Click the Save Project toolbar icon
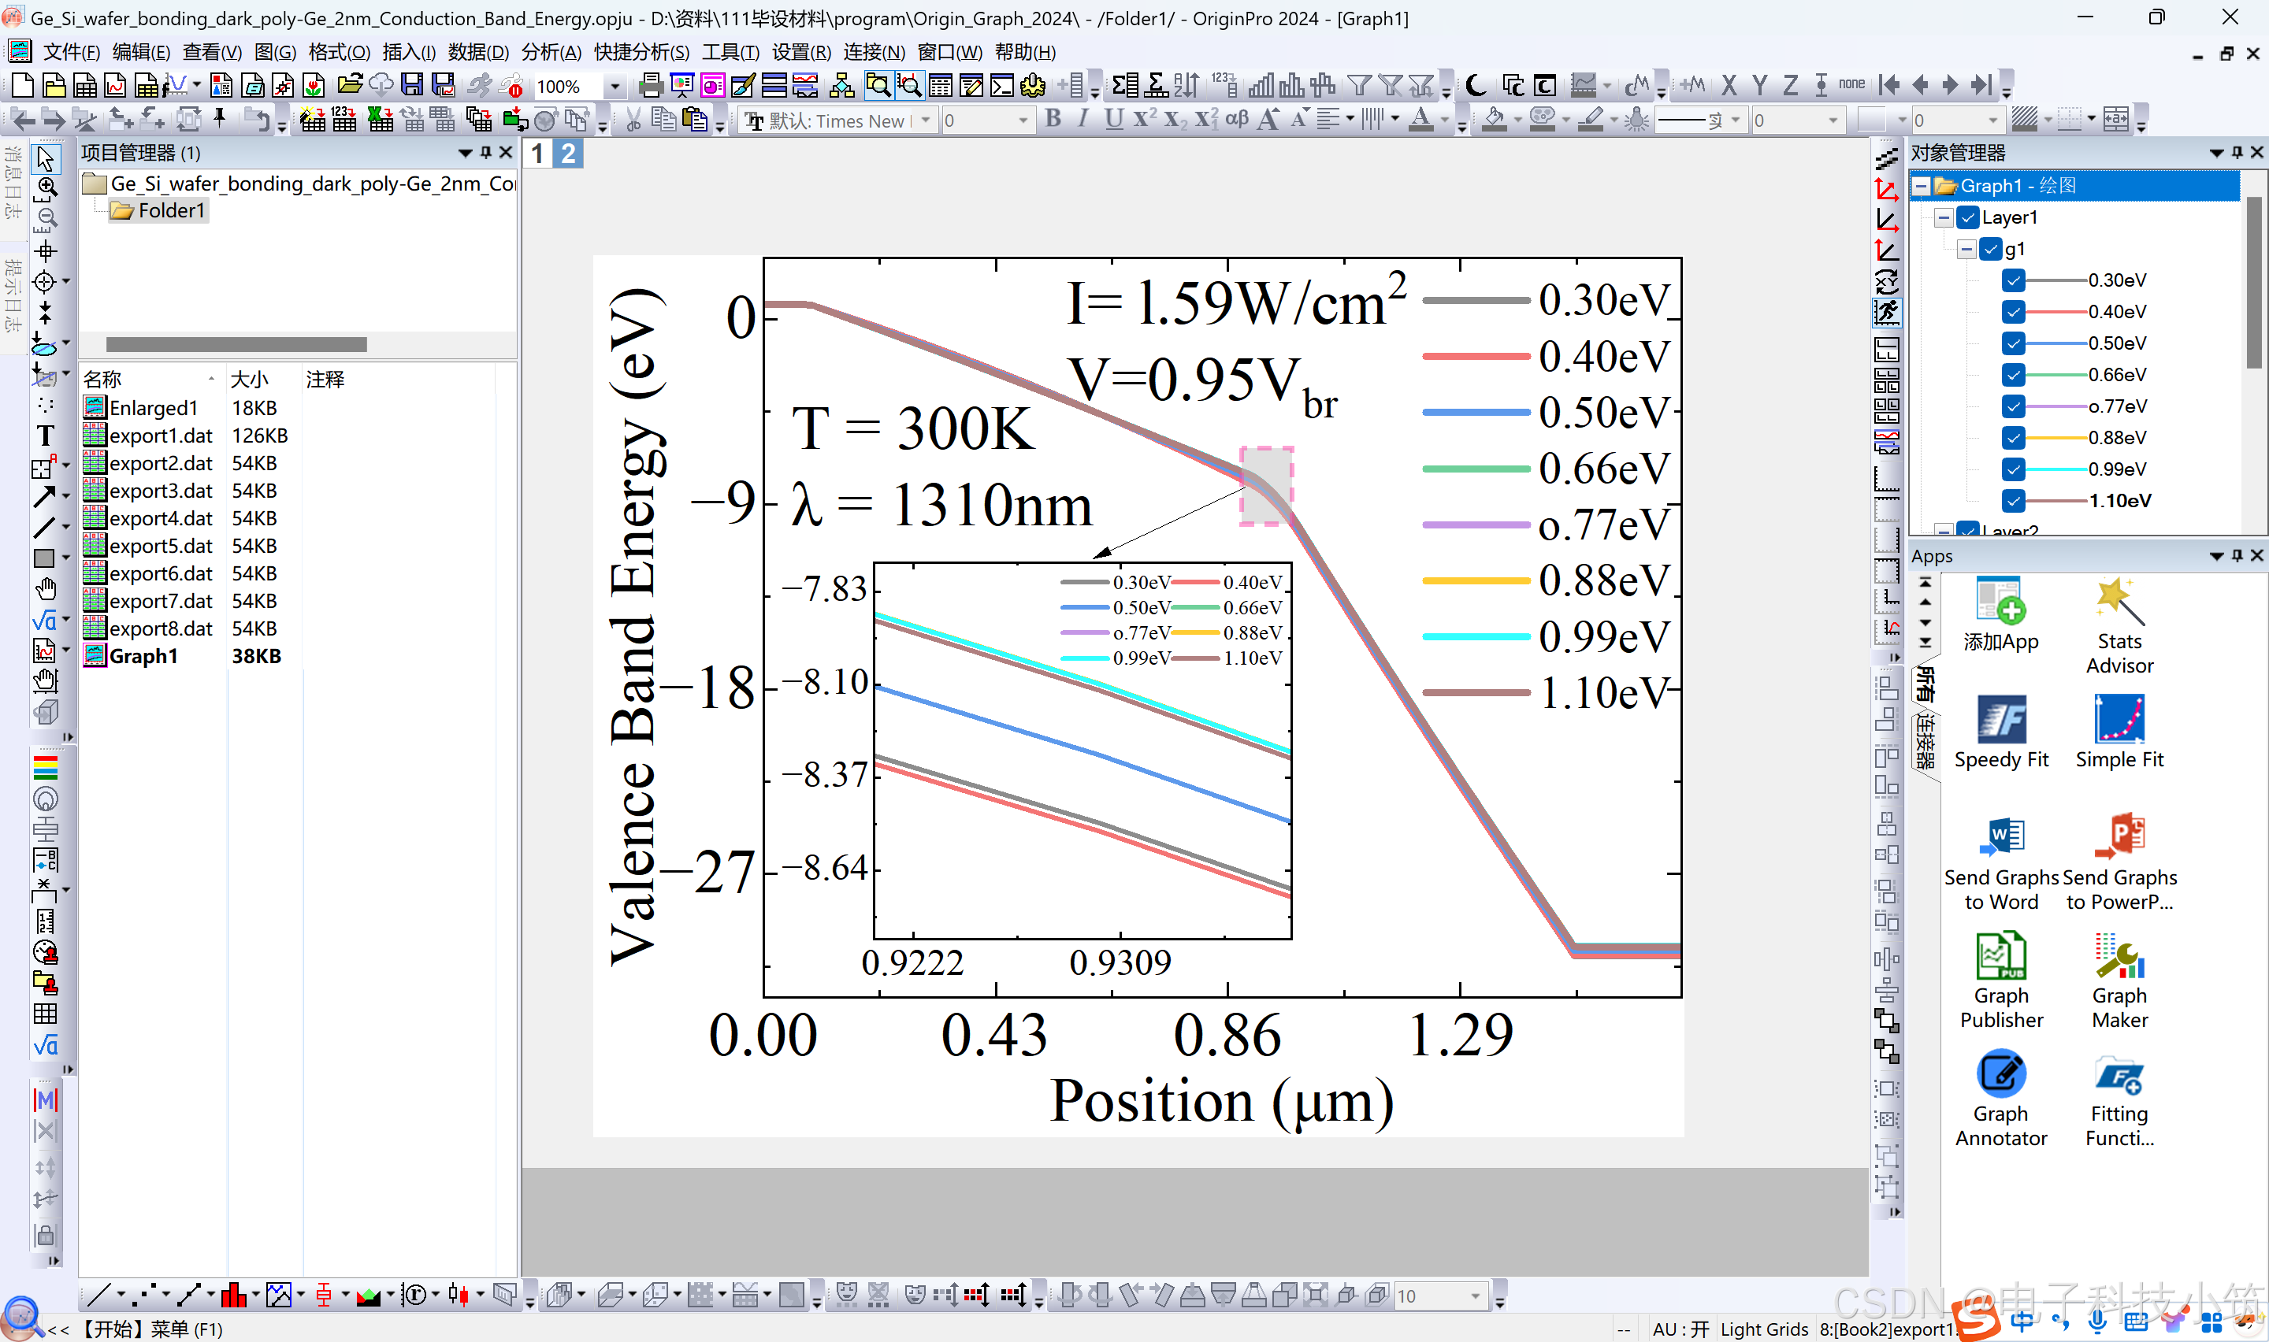2269x1342 pixels. click(x=412, y=86)
